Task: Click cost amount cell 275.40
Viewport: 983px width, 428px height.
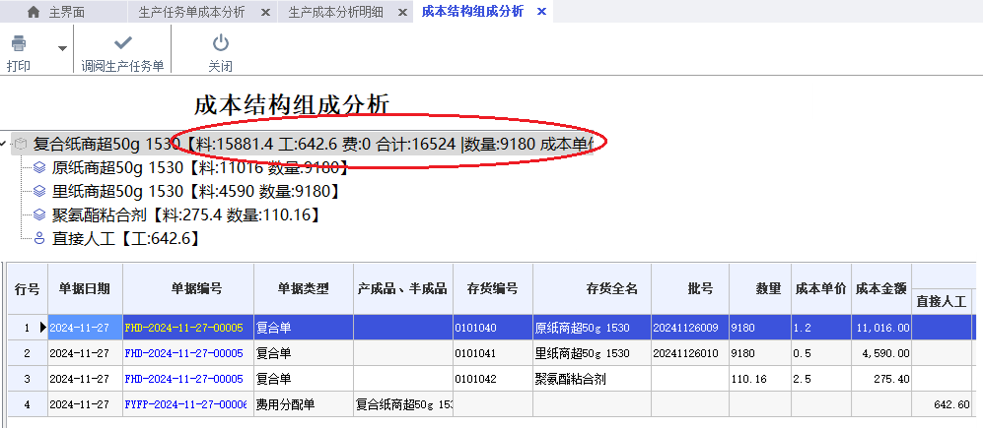Action: point(880,379)
